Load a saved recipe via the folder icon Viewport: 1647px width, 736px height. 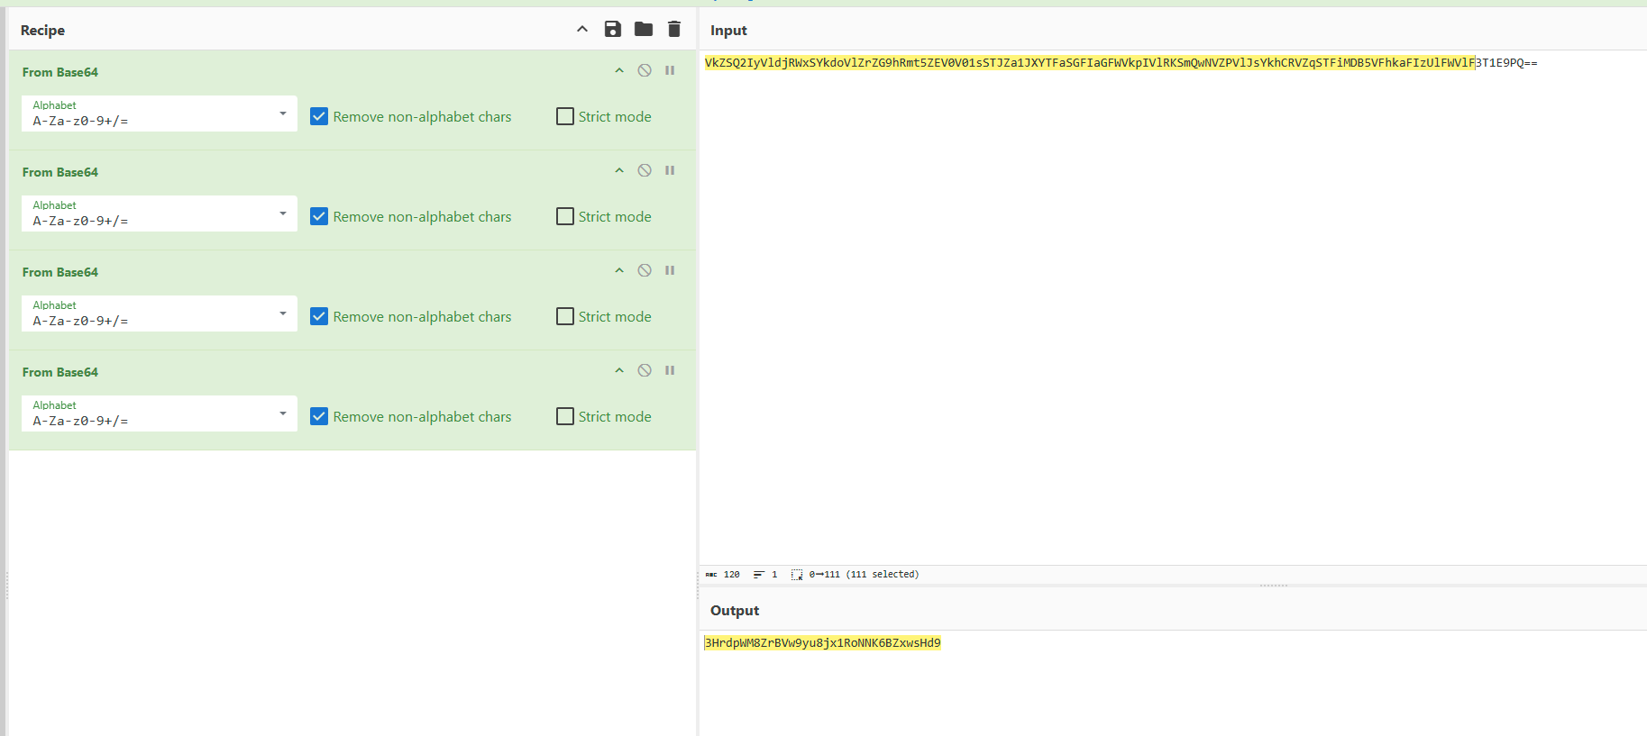coord(644,30)
